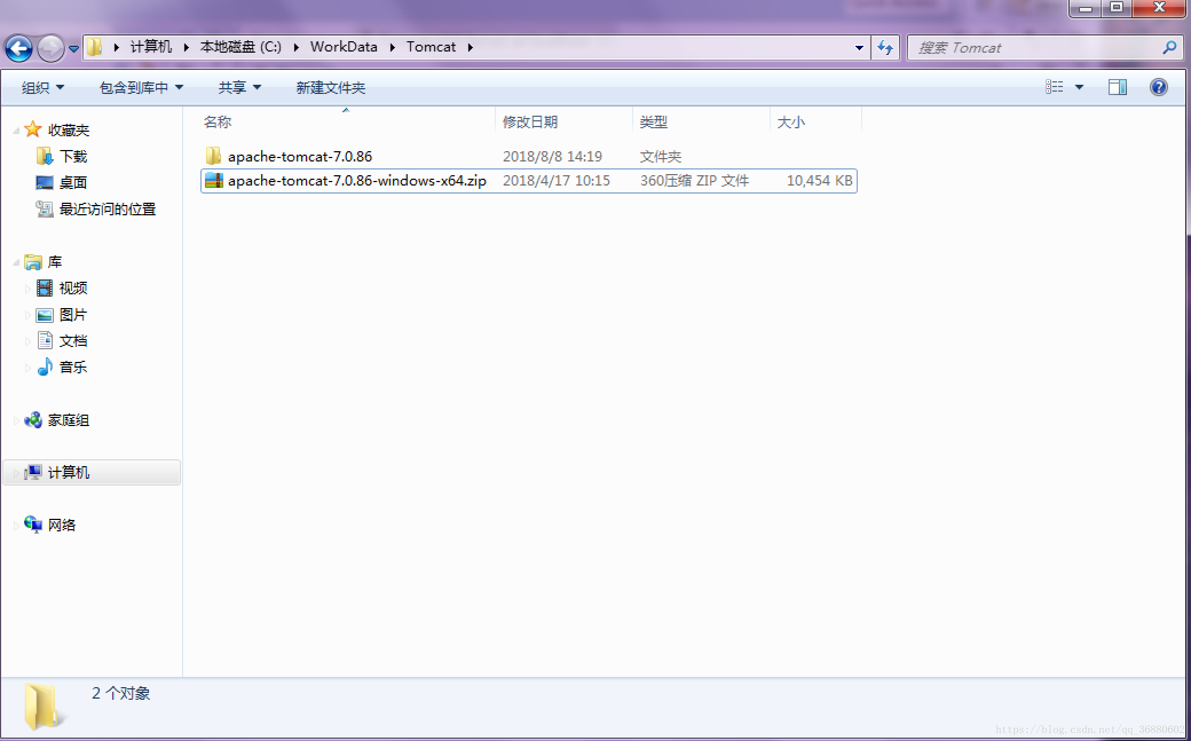Open the 视频 library
Image resolution: width=1191 pixels, height=741 pixels.
click(73, 288)
